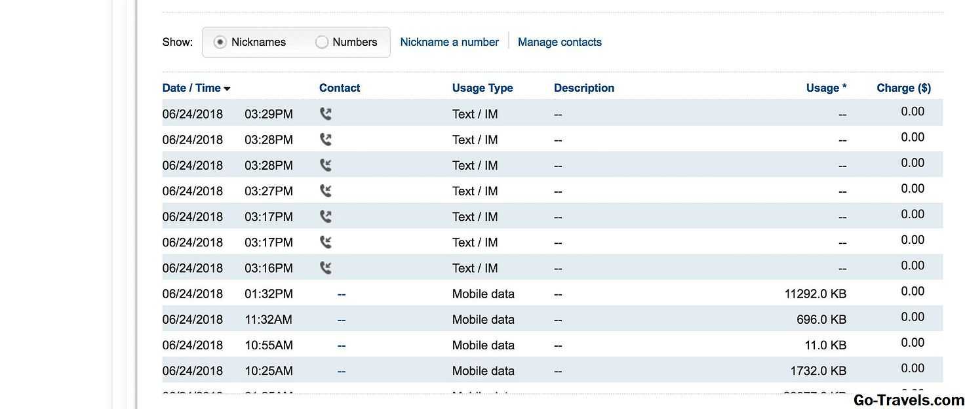
Task: Click the contact dash for 10:55AM mobile data
Action: [342, 345]
